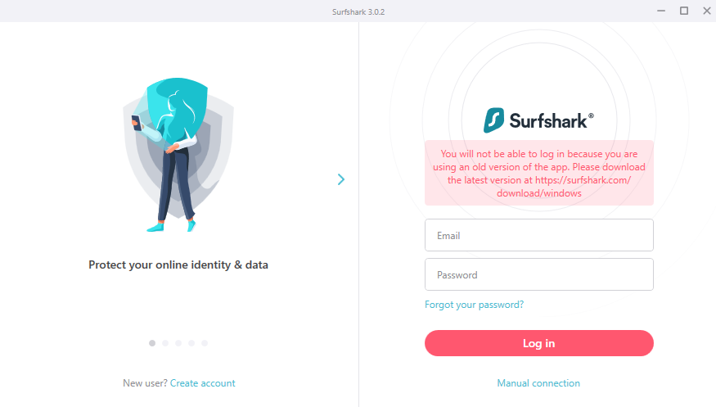
Task: Open the Forgot your password link
Action: pos(474,305)
